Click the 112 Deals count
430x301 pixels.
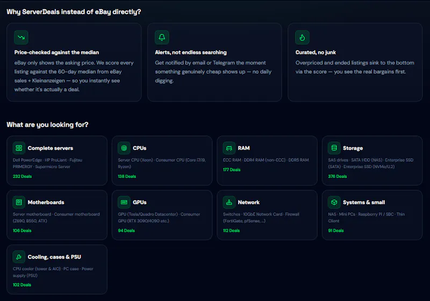click(x=231, y=231)
